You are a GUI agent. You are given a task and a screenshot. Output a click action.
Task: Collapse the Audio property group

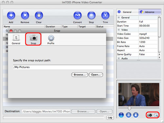[119, 58]
